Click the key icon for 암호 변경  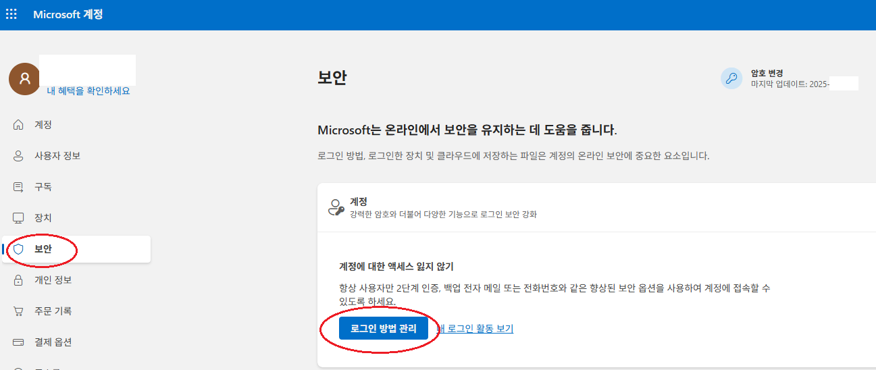tap(731, 78)
